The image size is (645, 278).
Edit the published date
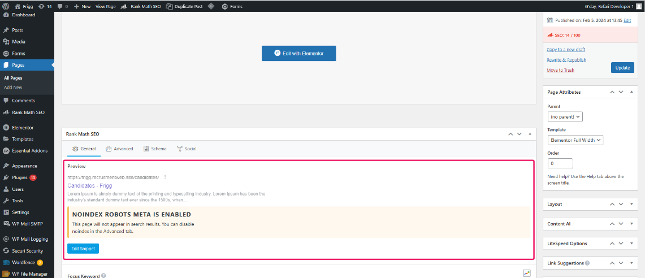pyautogui.click(x=627, y=20)
